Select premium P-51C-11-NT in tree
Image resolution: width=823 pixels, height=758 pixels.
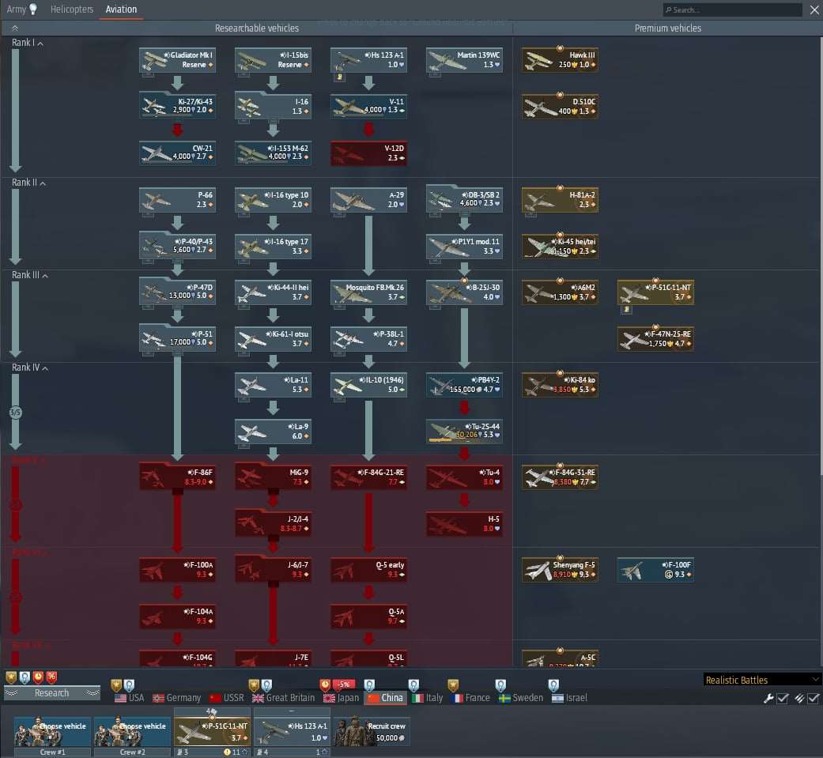655,292
